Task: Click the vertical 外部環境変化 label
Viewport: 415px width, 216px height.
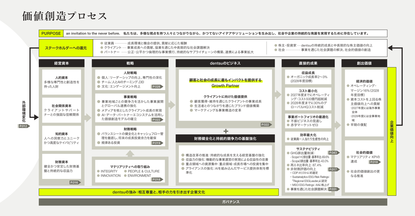Action: click(24, 111)
